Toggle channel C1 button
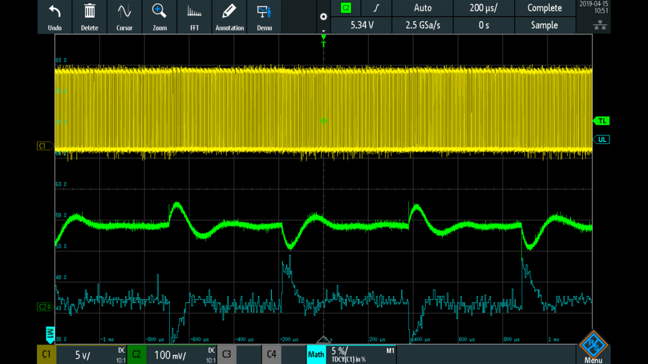The height and width of the screenshot is (364, 648). click(x=47, y=355)
